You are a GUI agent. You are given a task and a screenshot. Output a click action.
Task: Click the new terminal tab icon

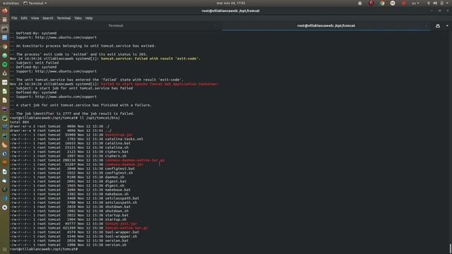(438, 25)
